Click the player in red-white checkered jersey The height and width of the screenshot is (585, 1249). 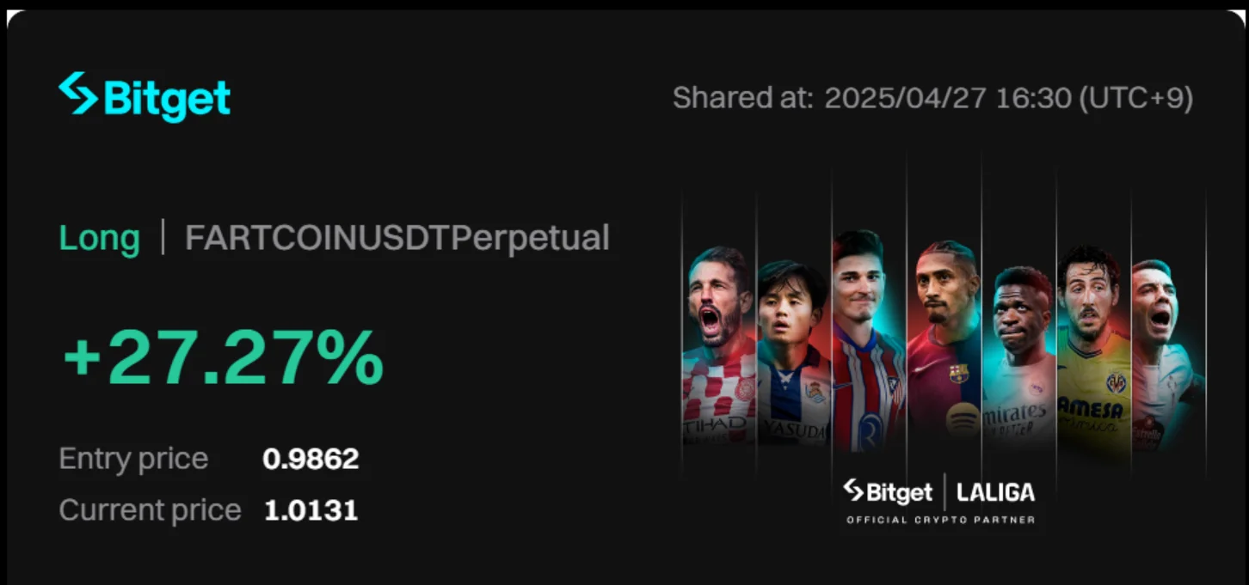tap(718, 344)
